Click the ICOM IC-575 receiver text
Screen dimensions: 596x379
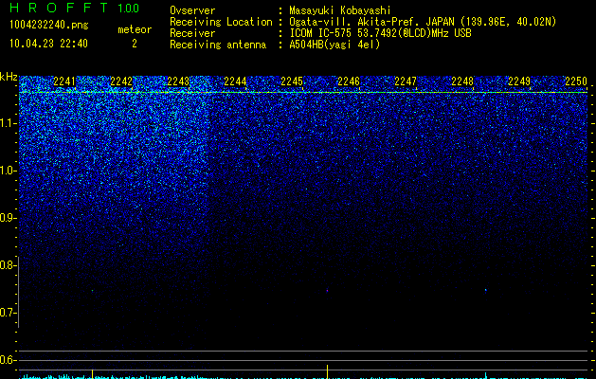(380, 33)
